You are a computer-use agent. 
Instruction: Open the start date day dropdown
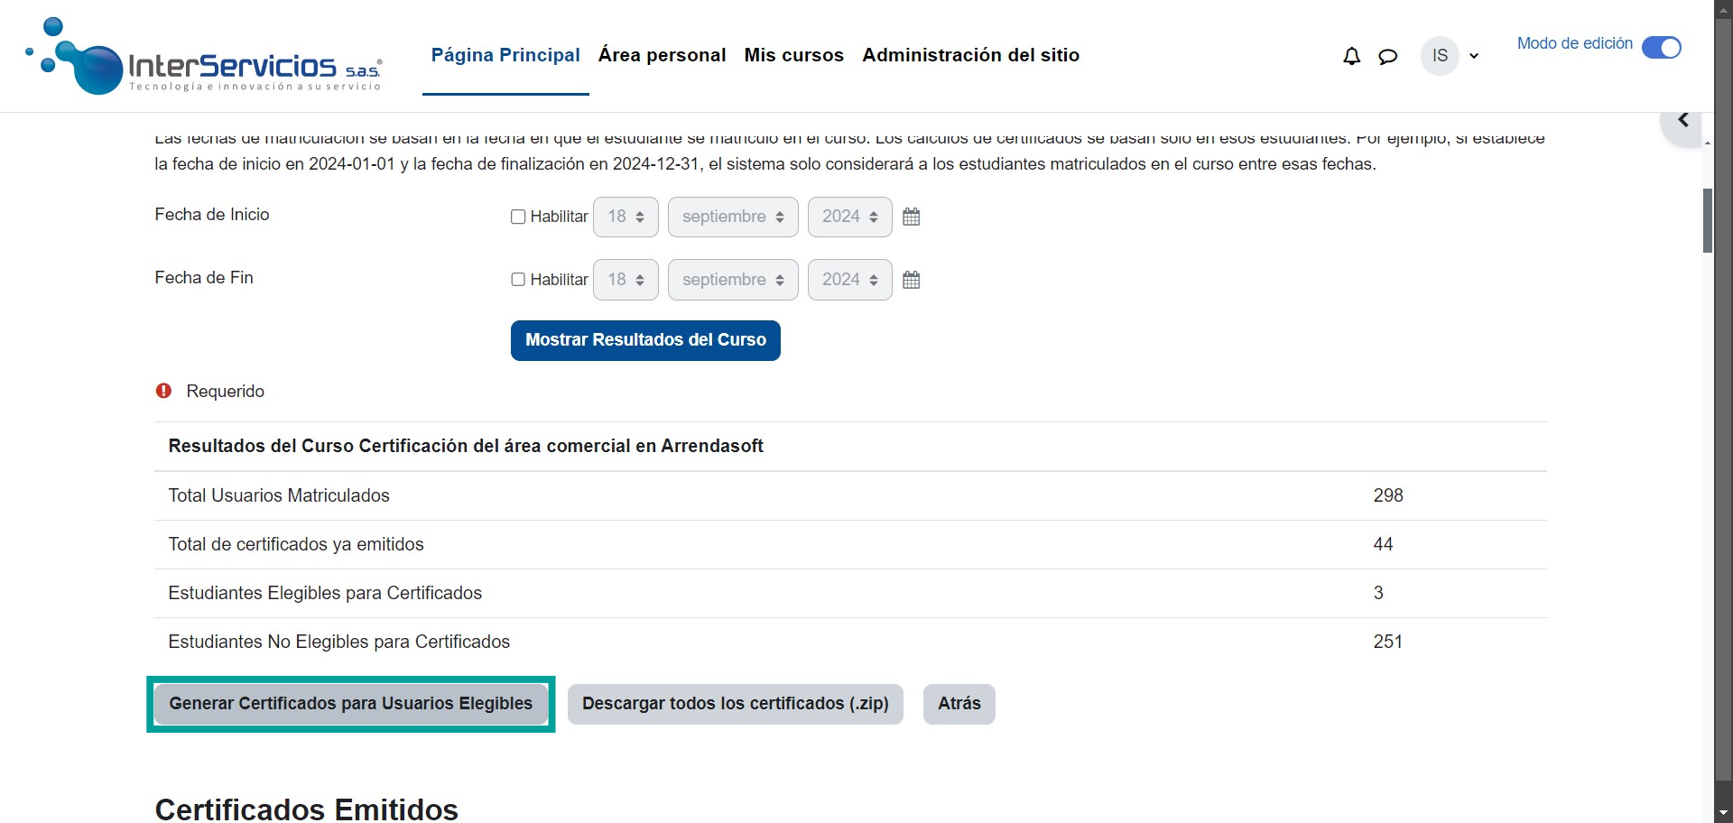coord(626,217)
